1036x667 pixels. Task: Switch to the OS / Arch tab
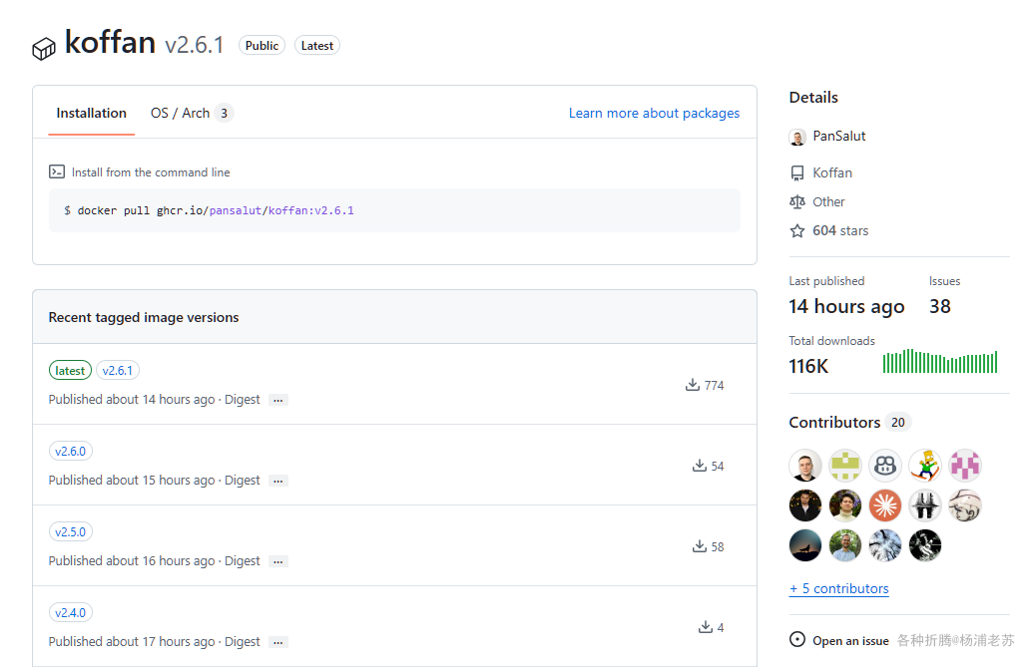point(192,114)
